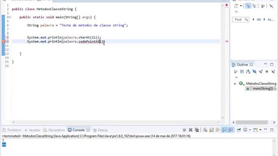This screenshot has height=156, width=278.
Task: Click the New Task icon in Task List
Action: (236, 6)
